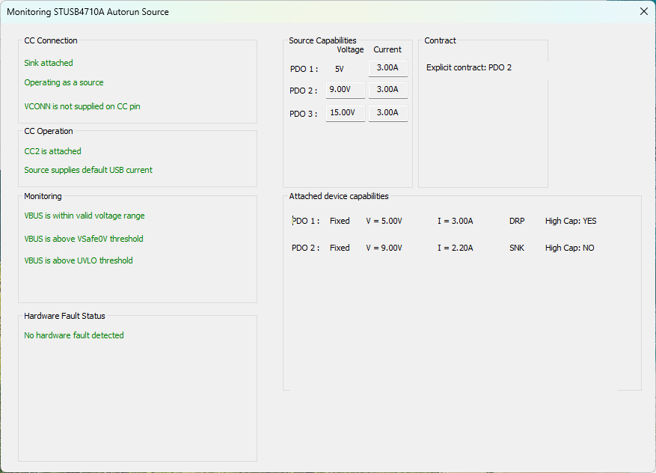
Task: Click 'I = 2.20A' in attached device PDO 2
Action: click(x=456, y=248)
